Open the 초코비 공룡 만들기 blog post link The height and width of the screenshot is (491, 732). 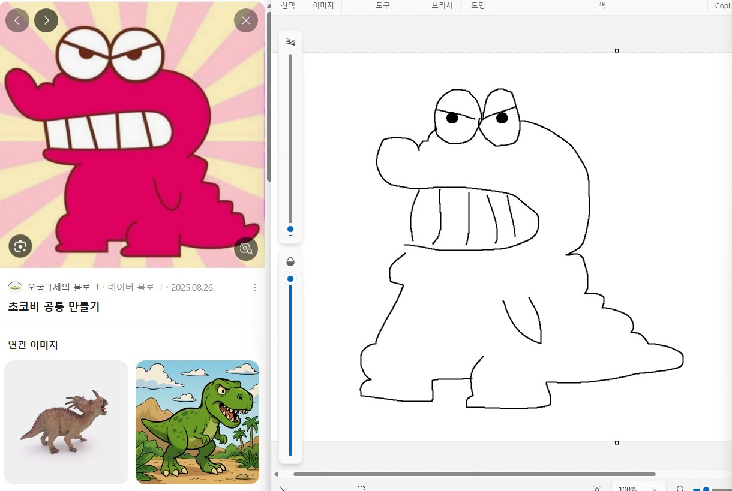(54, 306)
